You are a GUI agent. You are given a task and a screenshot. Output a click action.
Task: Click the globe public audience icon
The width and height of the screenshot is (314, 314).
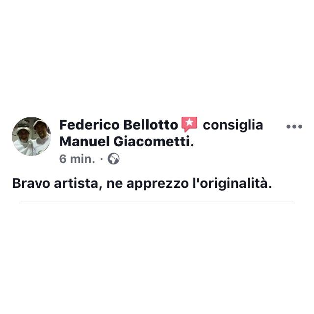tap(113, 159)
